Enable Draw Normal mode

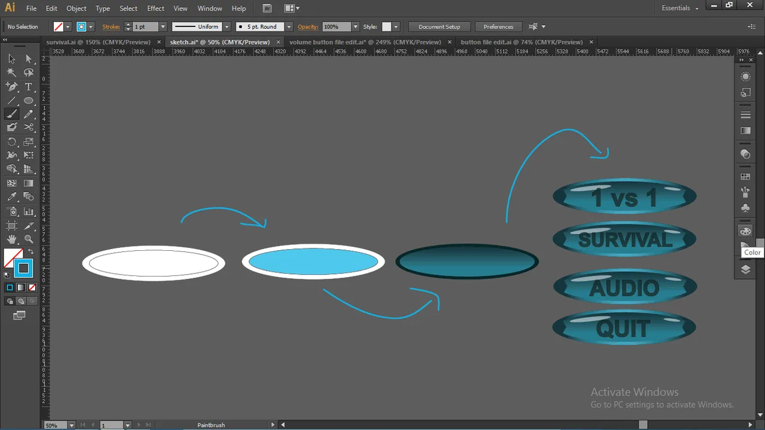click(x=10, y=301)
